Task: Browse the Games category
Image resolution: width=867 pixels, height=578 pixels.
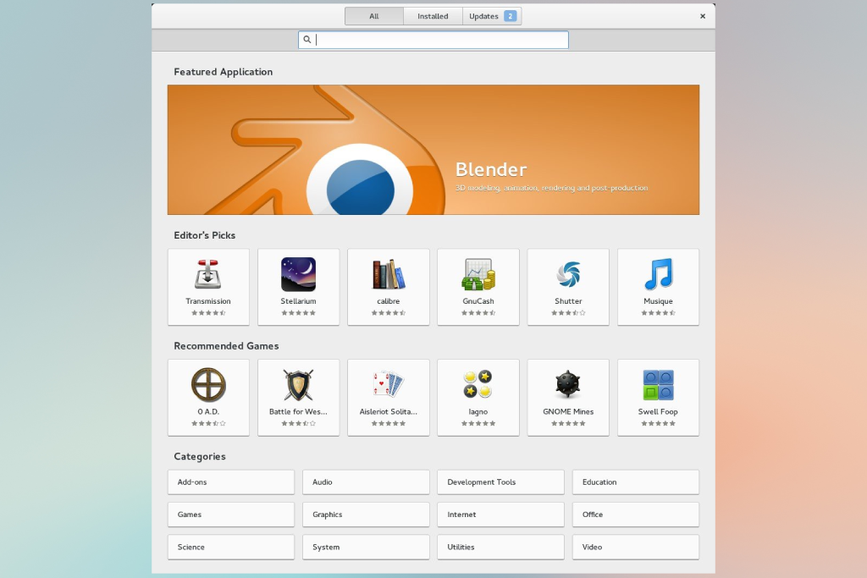Action: click(231, 515)
